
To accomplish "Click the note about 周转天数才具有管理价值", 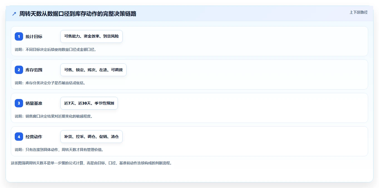I will pos(59,150).
